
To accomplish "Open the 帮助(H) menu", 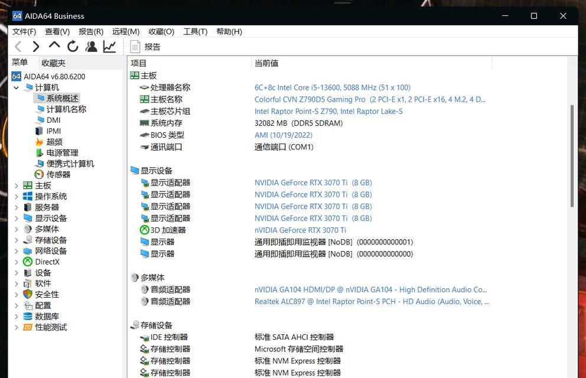I will [229, 32].
